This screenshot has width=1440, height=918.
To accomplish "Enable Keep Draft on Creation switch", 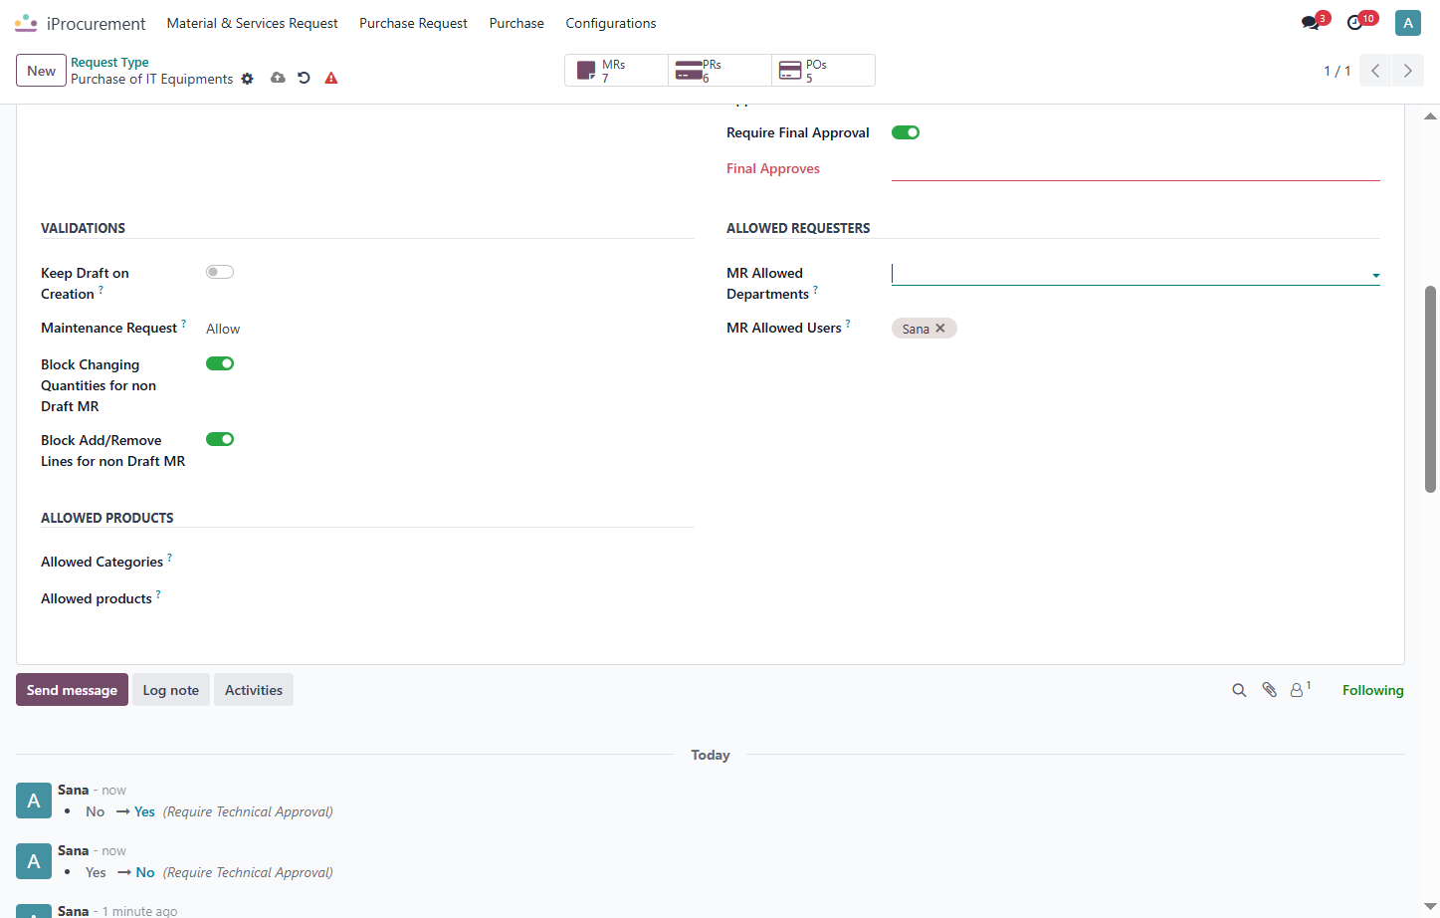I will tap(220, 272).
